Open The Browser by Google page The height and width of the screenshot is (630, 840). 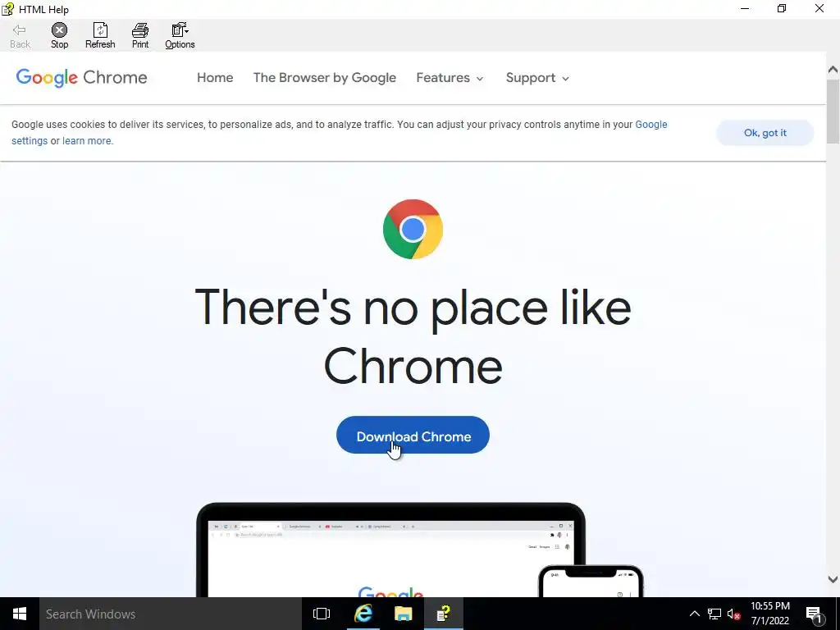325,78
